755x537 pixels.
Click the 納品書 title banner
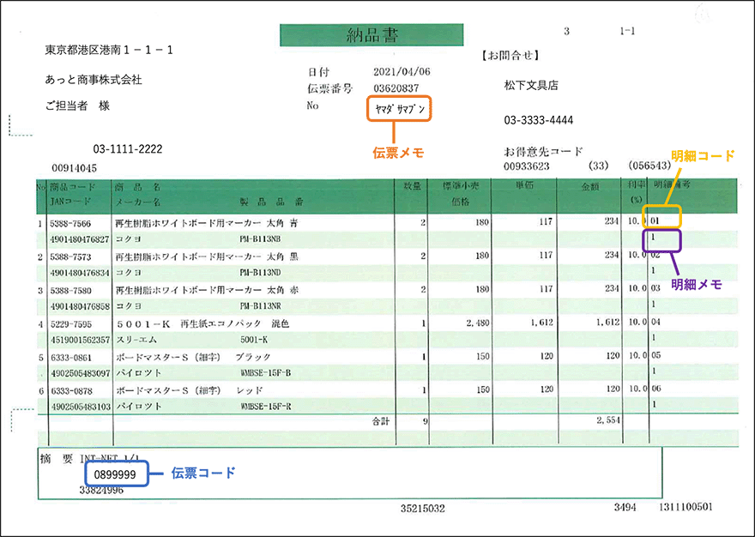click(371, 35)
